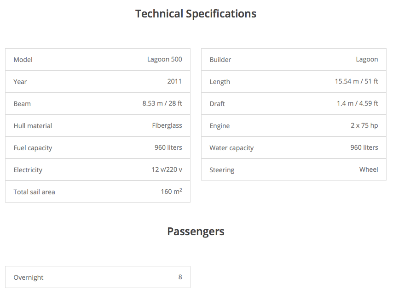Screen dimensions: 393x294
Task: Select the Total sail area label
Action: 34,192
